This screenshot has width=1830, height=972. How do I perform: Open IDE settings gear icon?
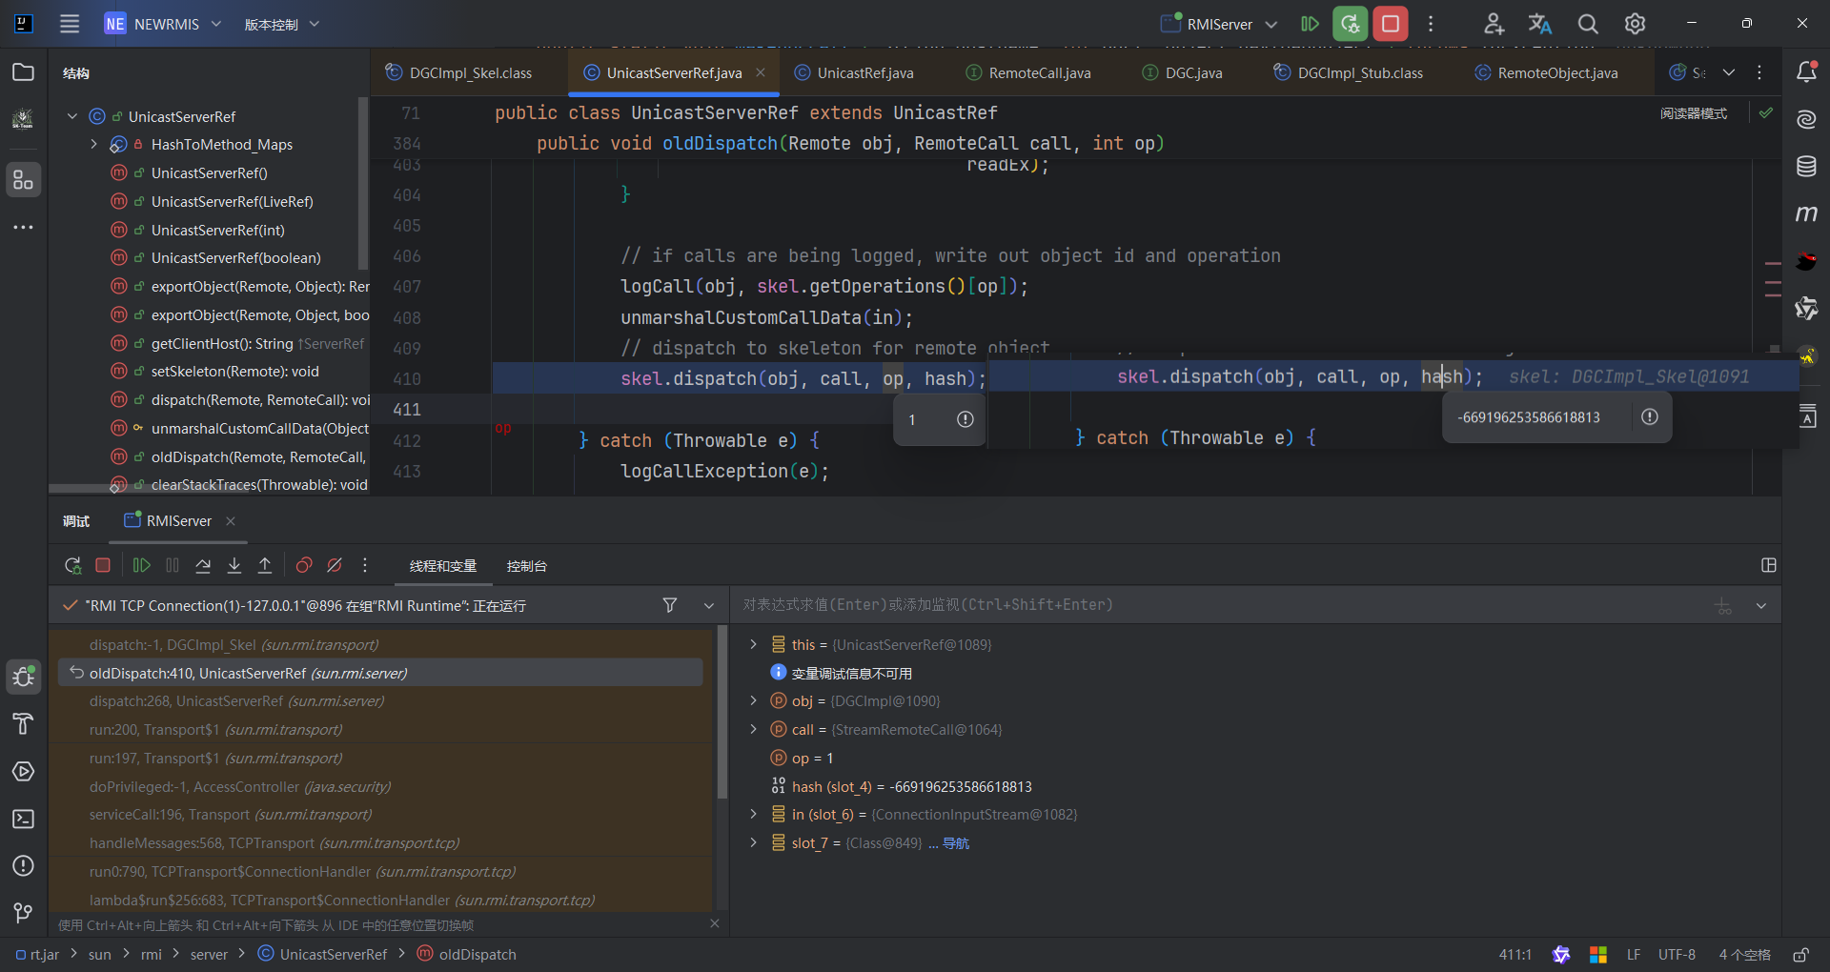coord(1636,24)
